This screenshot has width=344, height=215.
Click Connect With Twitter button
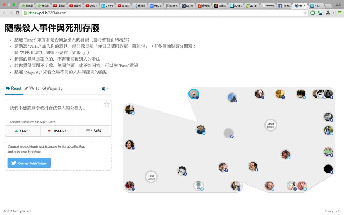click(29, 163)
